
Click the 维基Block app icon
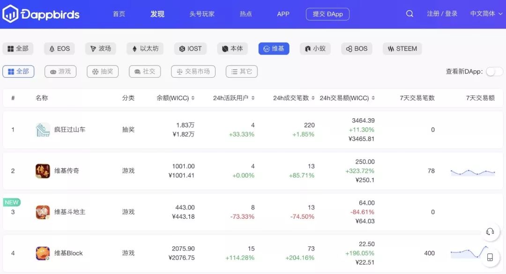(x=43, y=253)
